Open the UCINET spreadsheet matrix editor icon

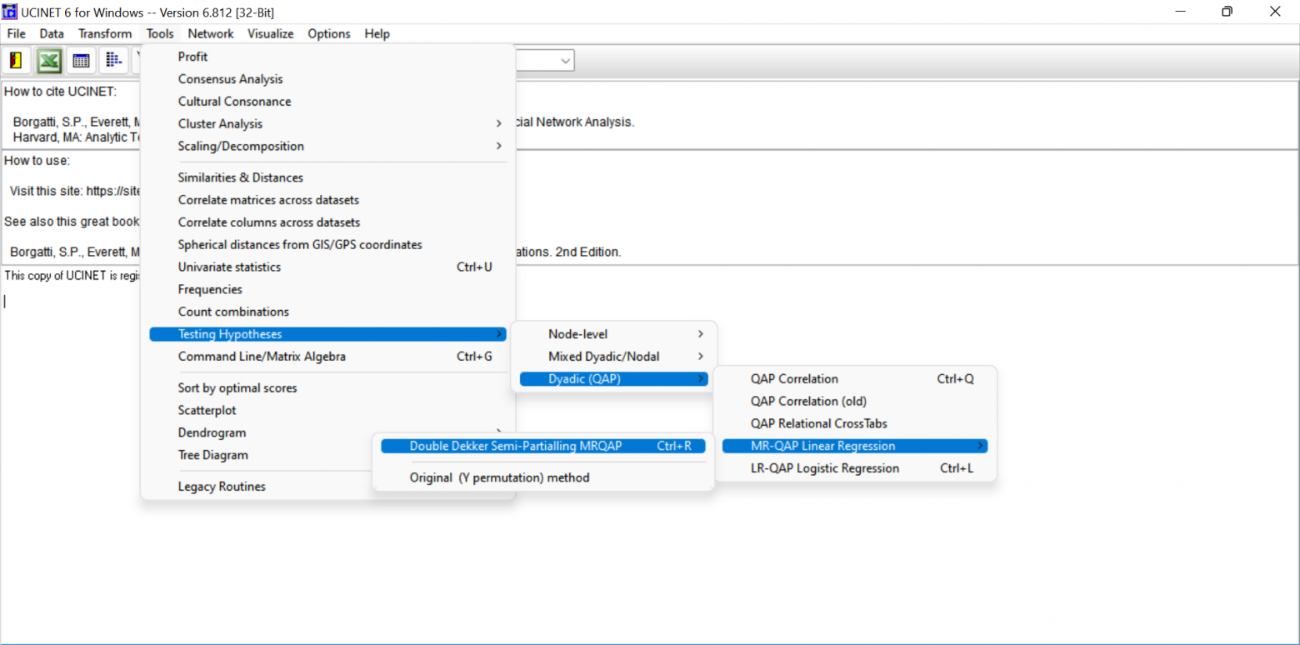(x=81, y=61)
